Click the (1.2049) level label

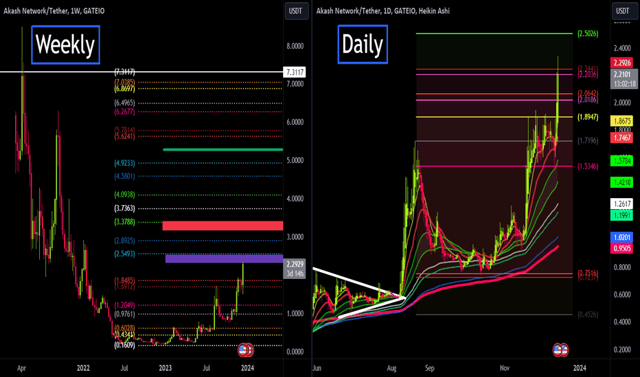[x=124, y=305]
